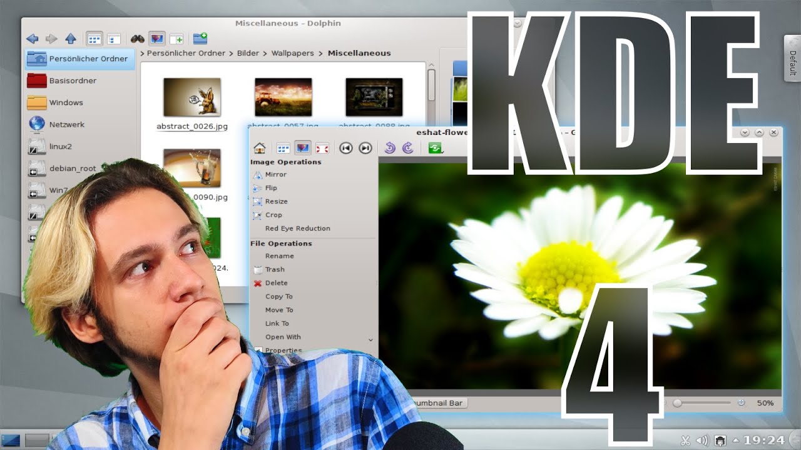Image resolution: width=801 pixels, height=450 pixels.
Task: Apply Mirror image operation
Action: point(270,174)
